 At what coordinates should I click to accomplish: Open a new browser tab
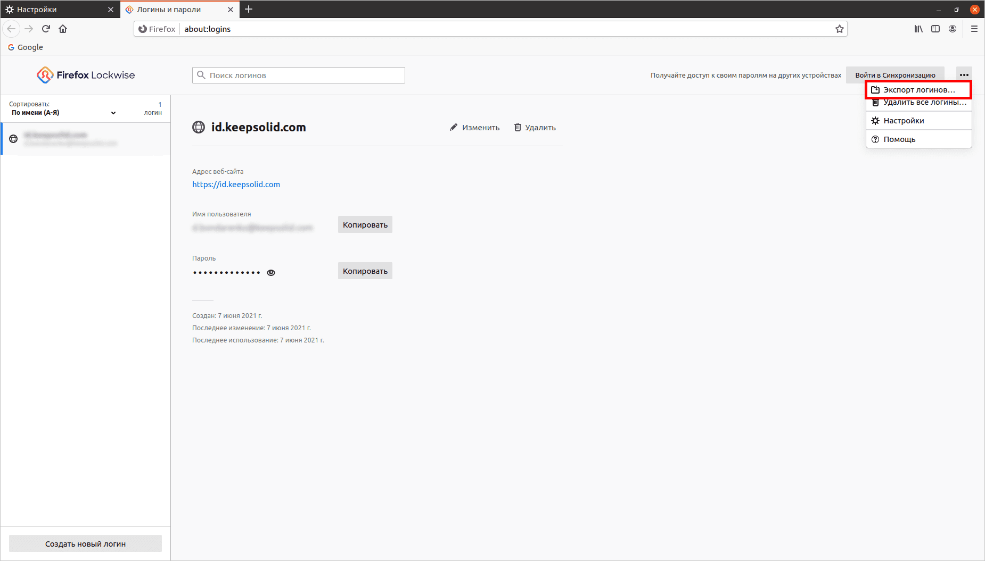249,10
